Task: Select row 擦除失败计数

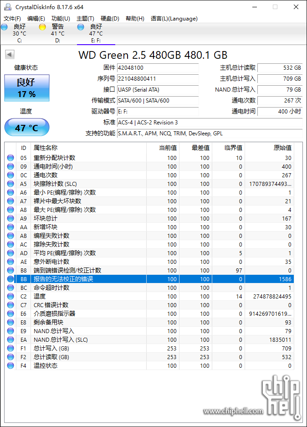Action: (149, 244)
